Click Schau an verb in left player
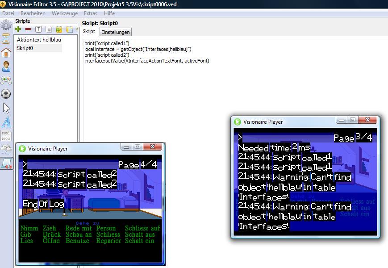Viewport: 388px width, 268px height. [79, 234]
